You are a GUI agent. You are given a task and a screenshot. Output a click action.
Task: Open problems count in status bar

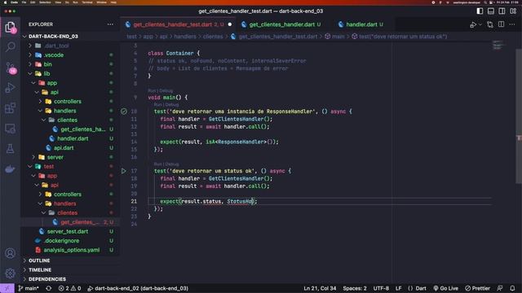69,288
